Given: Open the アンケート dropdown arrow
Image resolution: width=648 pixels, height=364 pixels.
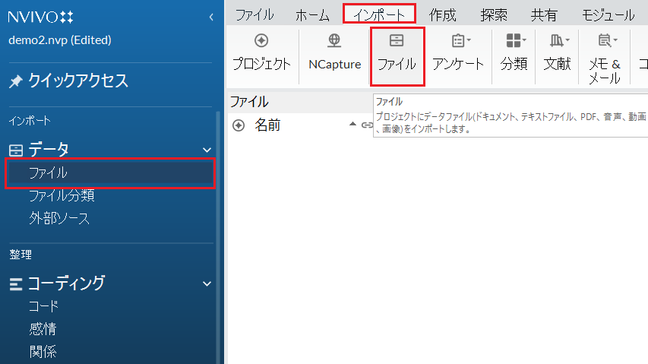Looking at the screenshot, I should coord(469,40).
